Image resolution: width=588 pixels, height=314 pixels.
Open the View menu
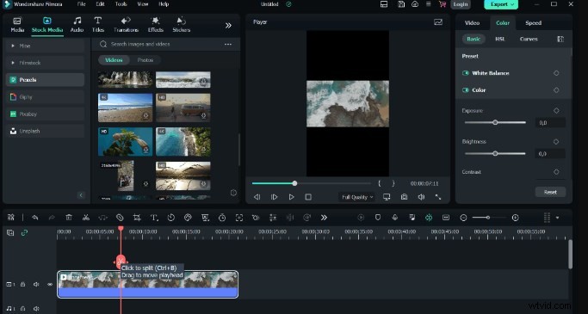pos(143,4)
